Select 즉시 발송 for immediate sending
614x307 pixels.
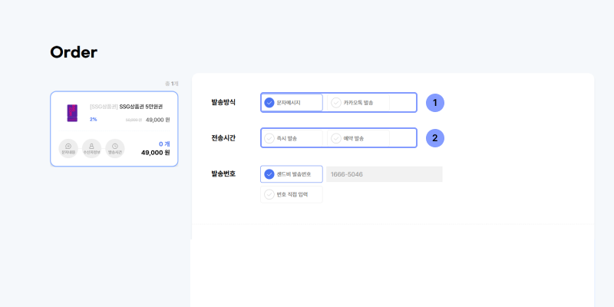[x=292, y=138]
